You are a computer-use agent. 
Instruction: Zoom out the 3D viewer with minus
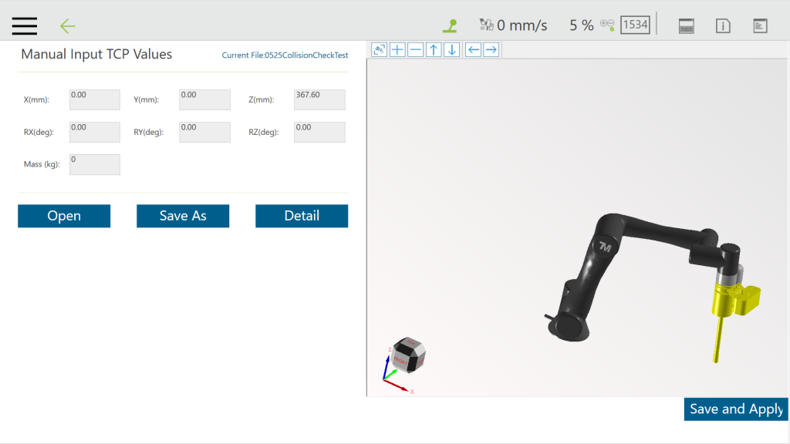(x=416, y=49)
